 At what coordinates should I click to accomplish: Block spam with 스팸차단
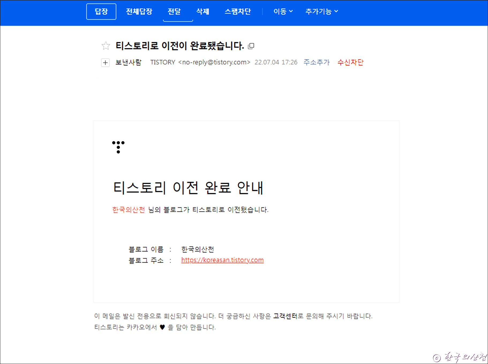[x=238, y=12]
